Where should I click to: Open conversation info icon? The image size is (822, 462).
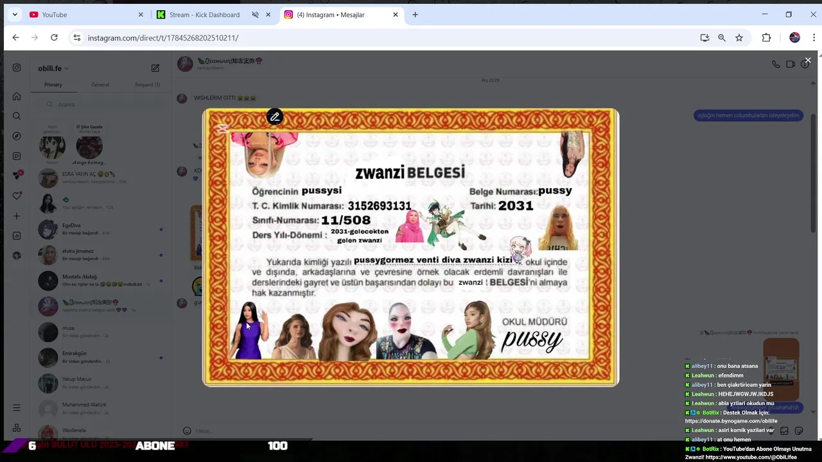pyautogui.click(x=804, y=65)
